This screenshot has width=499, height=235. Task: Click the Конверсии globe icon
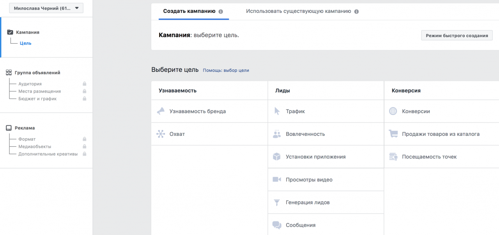point(394,111)
